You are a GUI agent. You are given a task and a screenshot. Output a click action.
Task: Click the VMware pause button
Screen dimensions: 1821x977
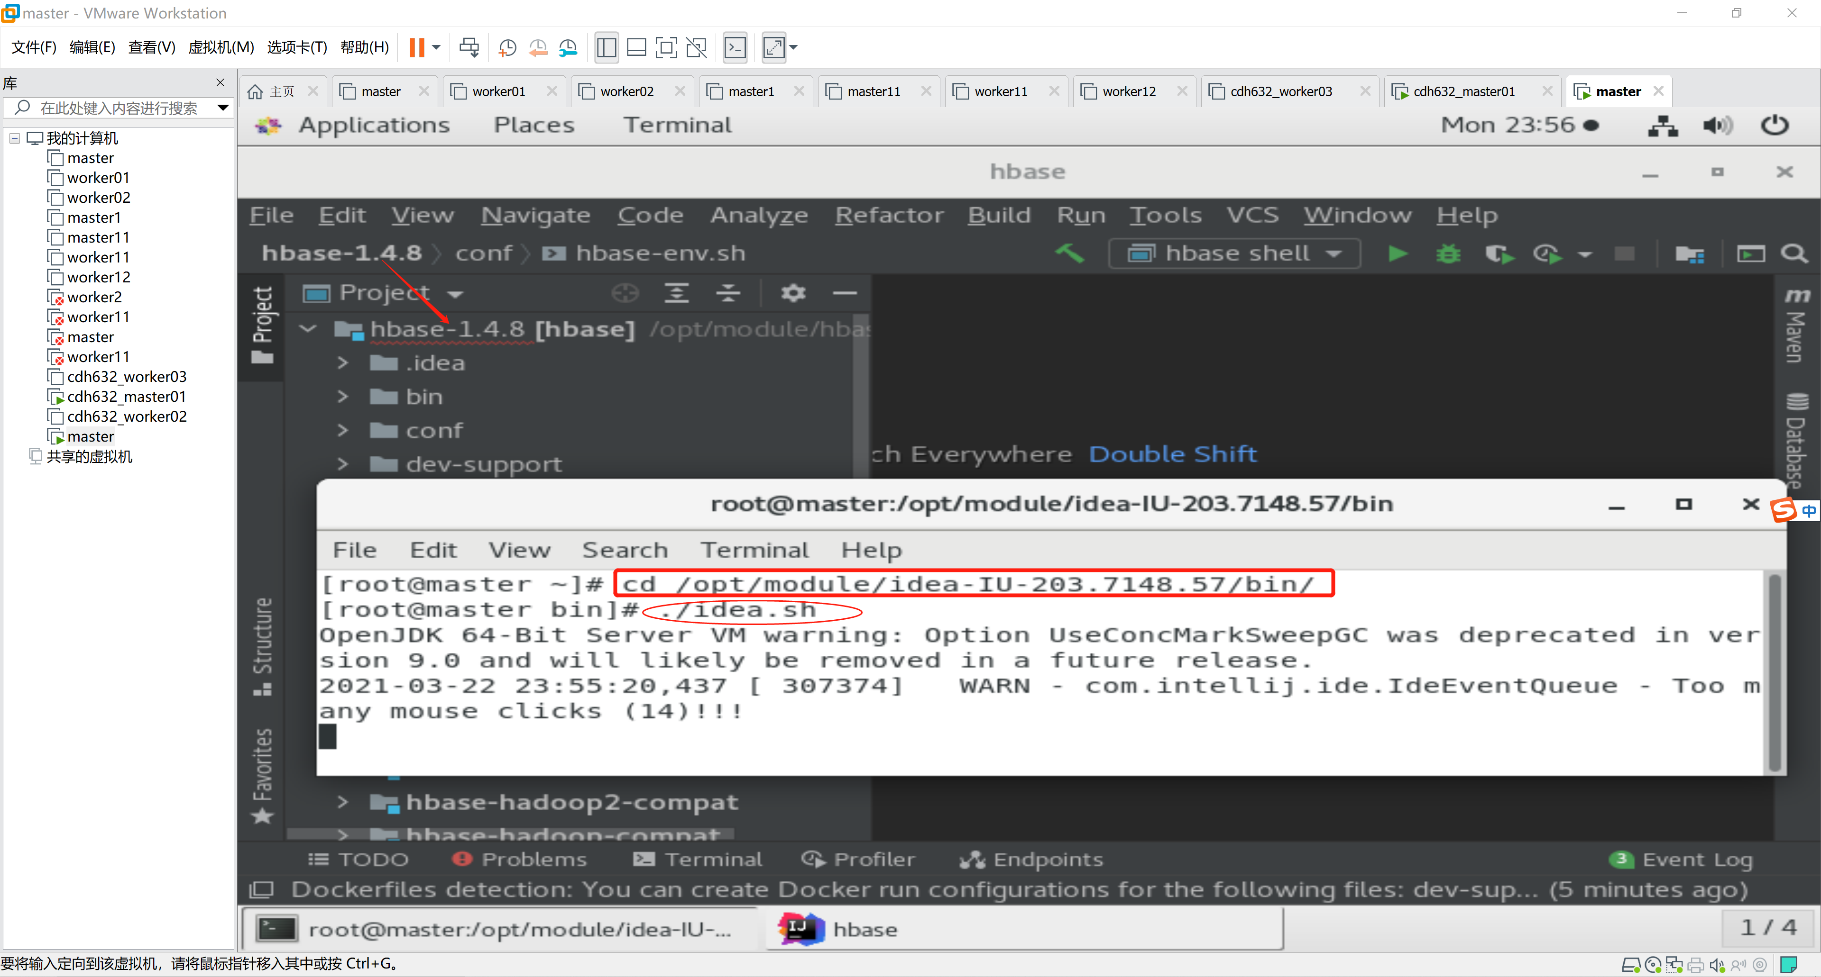[416, 47]
